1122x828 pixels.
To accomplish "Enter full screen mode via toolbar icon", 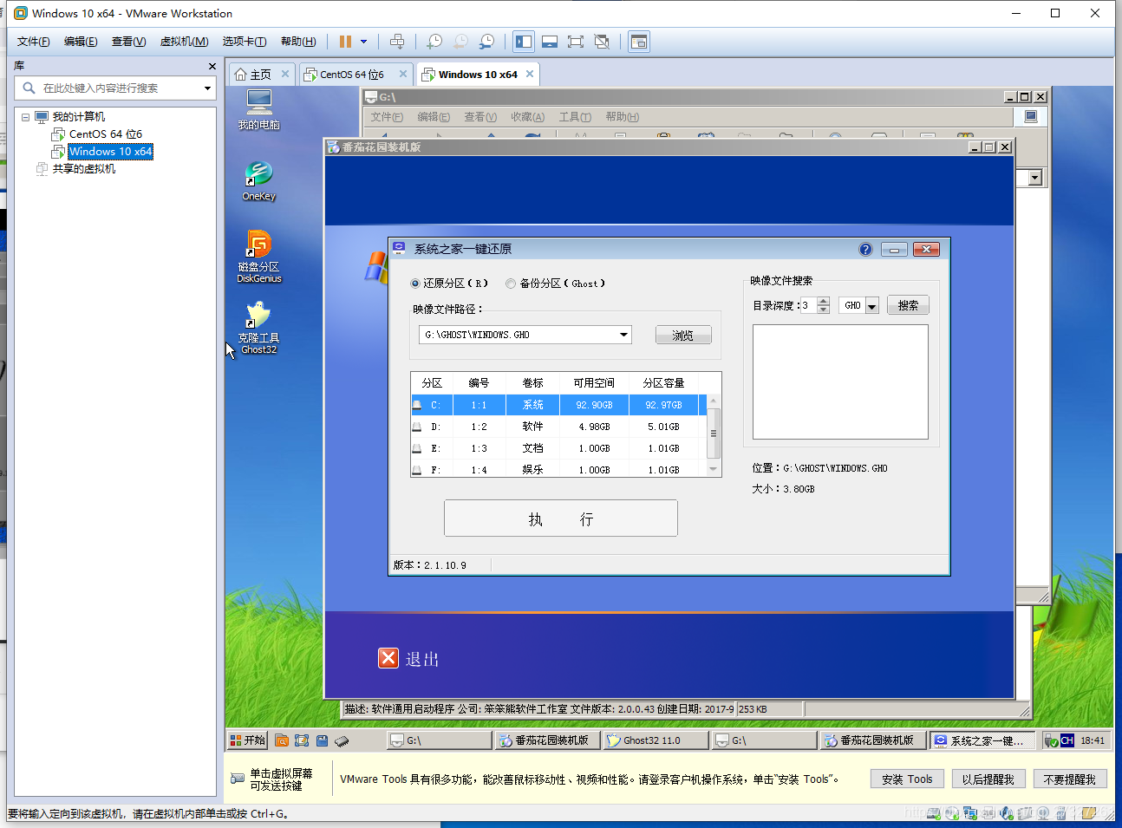I will (x=576, y=42).
